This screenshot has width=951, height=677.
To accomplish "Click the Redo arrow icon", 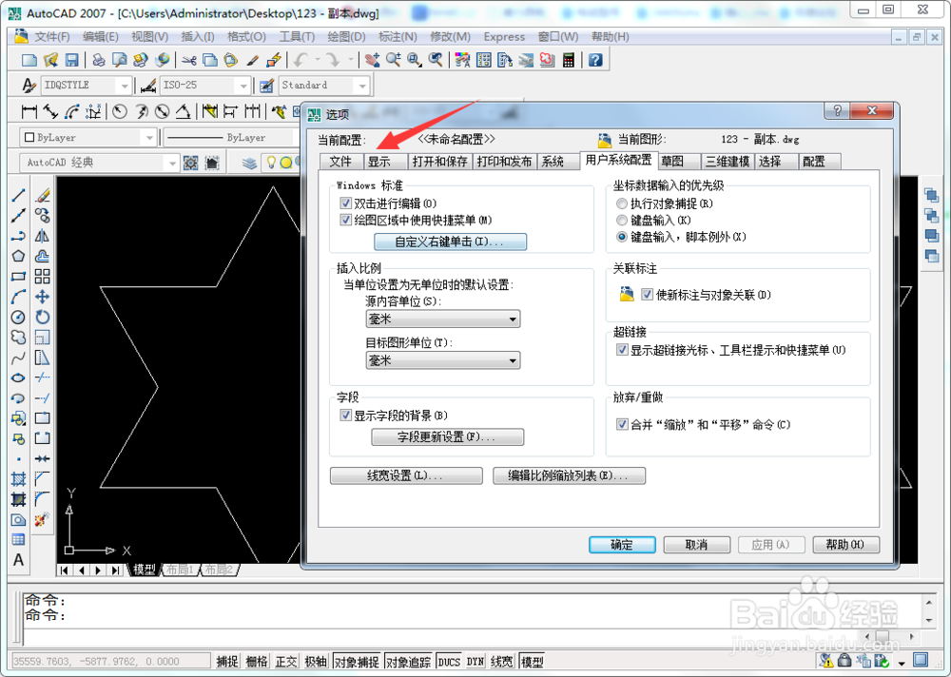I will coord(333,60).
